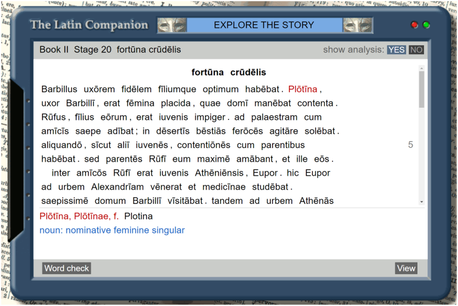Turn off analysis with the NO option
This screenshot has width=458, height=306.
416,50
